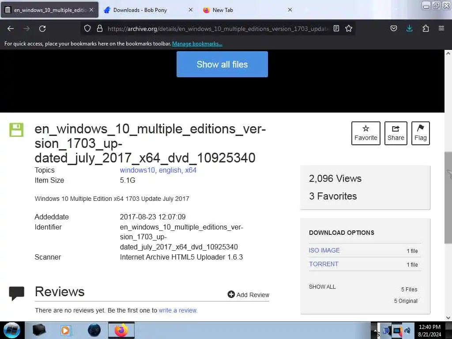452x339 pixels.
Task: Open the tracking protection shield icon
Action: click(x=87, y=28)
